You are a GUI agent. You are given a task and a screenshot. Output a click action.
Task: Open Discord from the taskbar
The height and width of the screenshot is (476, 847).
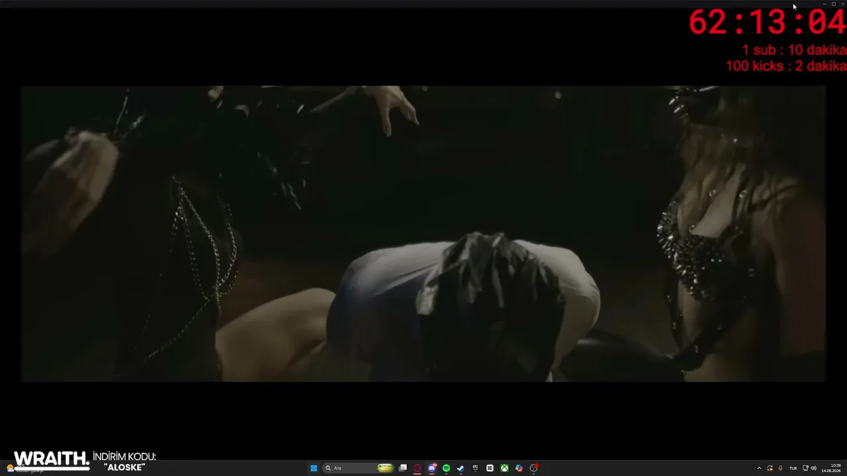point(431,468)
